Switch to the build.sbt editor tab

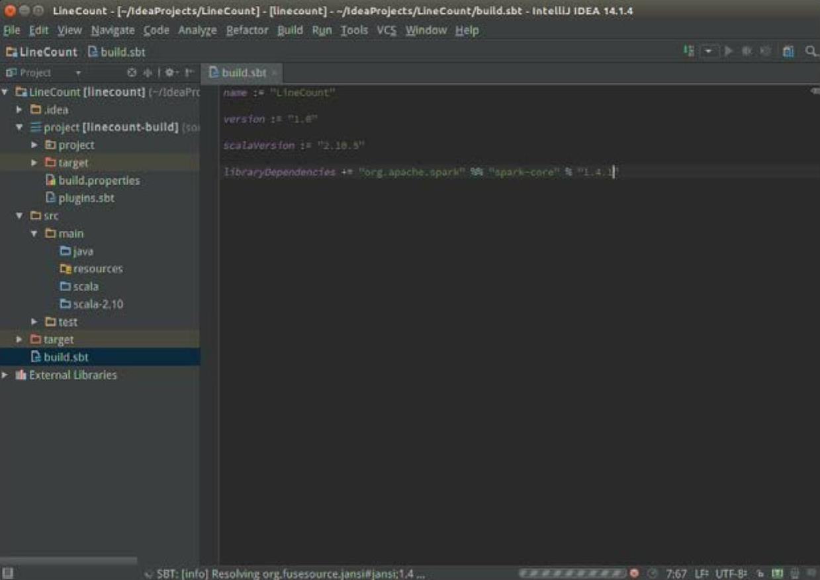tap(242, 73)
